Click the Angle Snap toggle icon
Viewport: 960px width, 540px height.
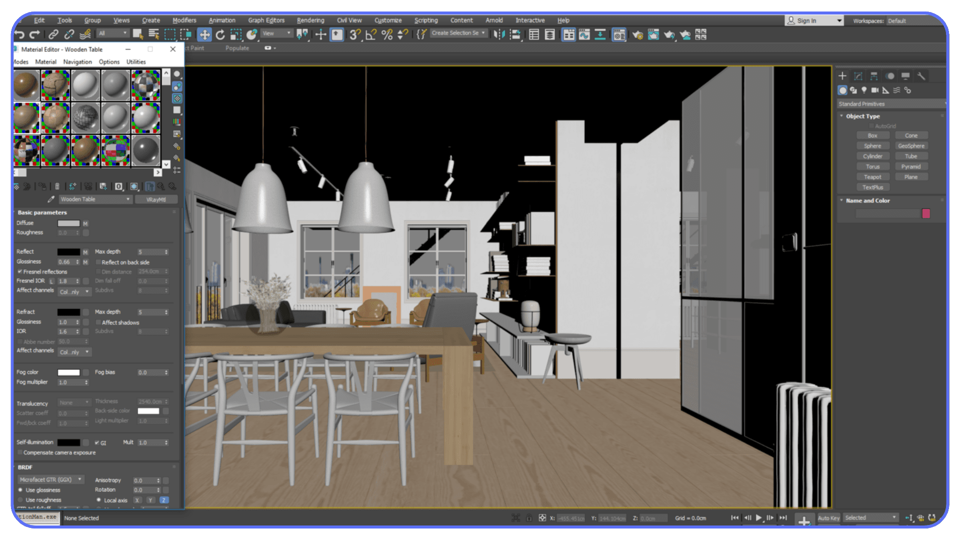coord(370,35)
